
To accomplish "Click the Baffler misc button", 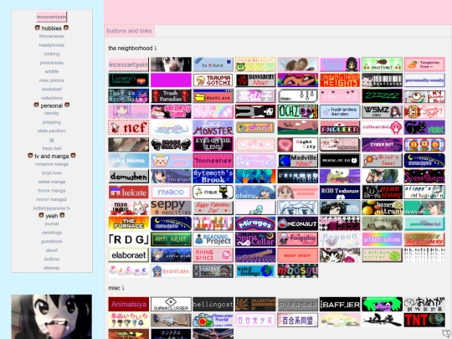I will pyautogui.click(x=340, y=304).
